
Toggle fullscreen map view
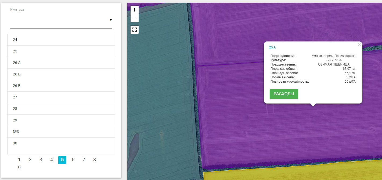point(135,29)
